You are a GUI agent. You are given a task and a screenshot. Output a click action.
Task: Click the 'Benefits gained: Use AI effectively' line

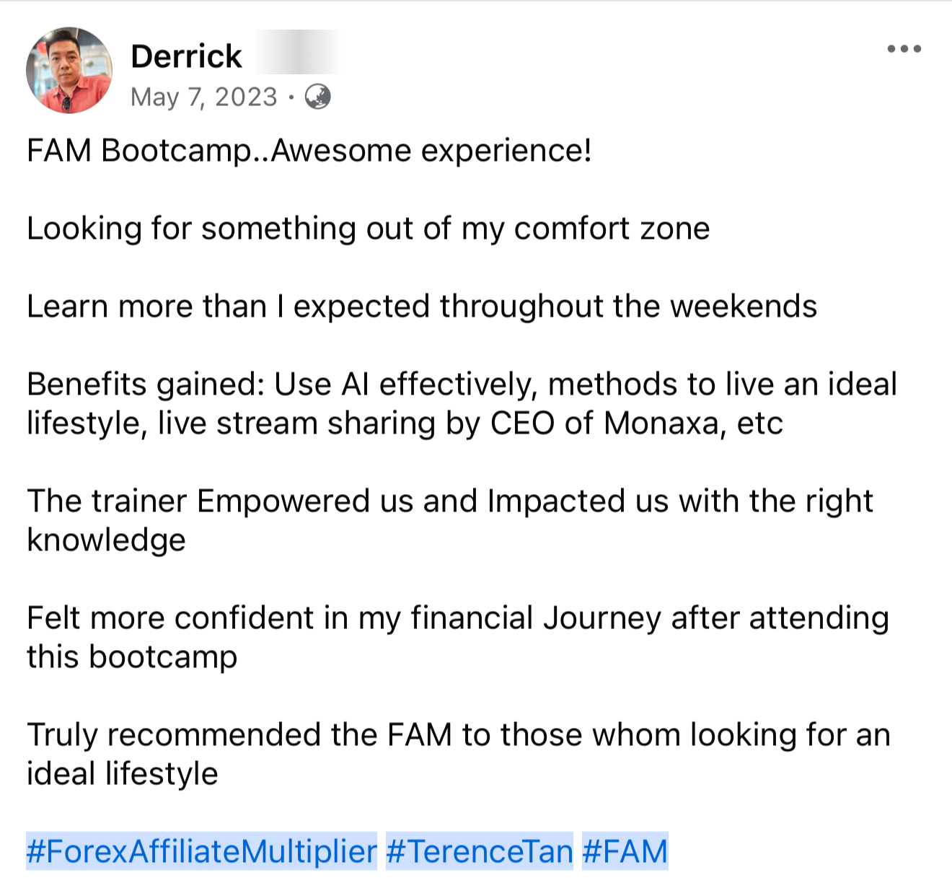click(462, 385)
